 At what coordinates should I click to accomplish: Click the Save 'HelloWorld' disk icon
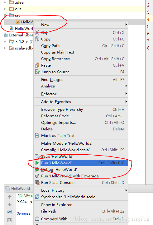[x=37, y=156]
